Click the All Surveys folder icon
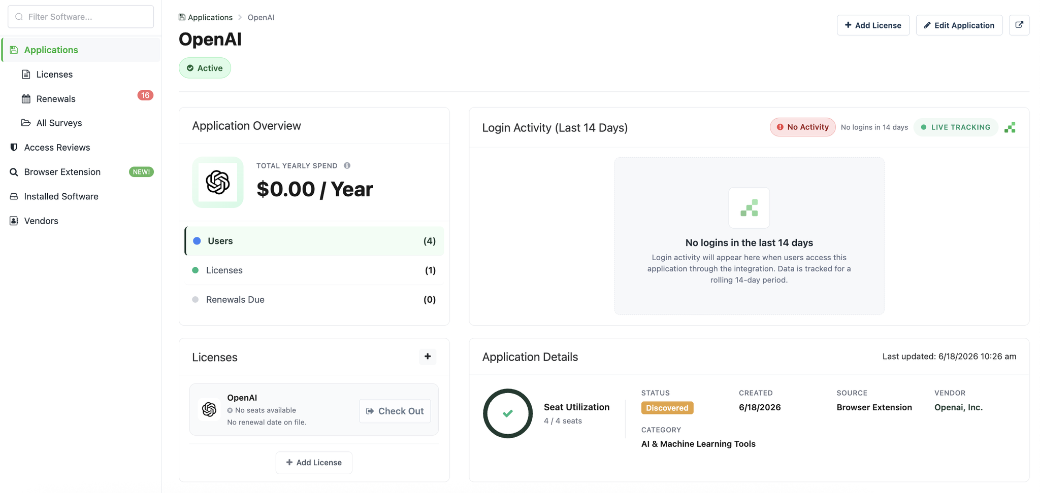 tap(26, 123)
